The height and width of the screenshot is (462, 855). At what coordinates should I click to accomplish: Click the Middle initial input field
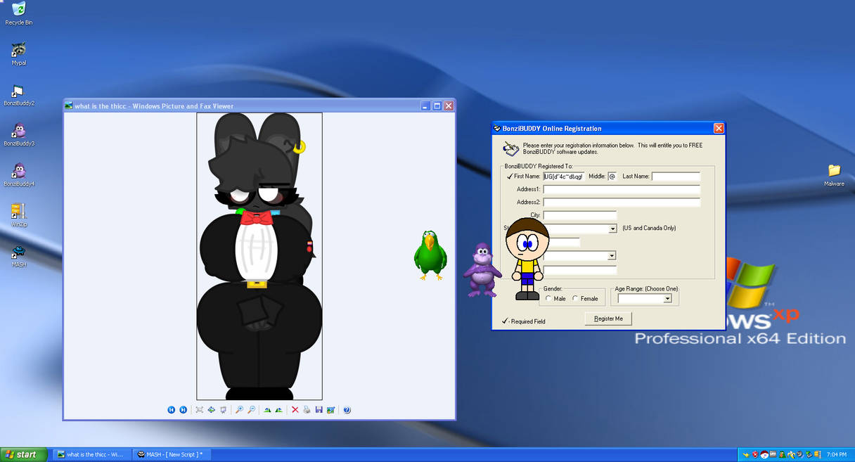click(612, 177)
